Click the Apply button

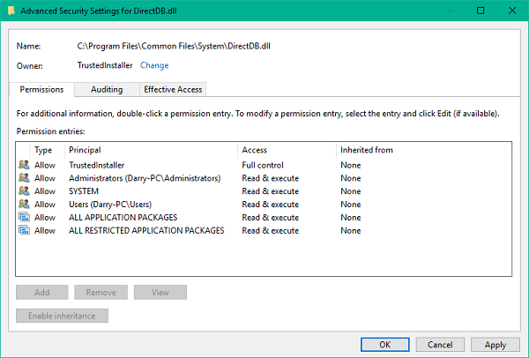point(495,345)
